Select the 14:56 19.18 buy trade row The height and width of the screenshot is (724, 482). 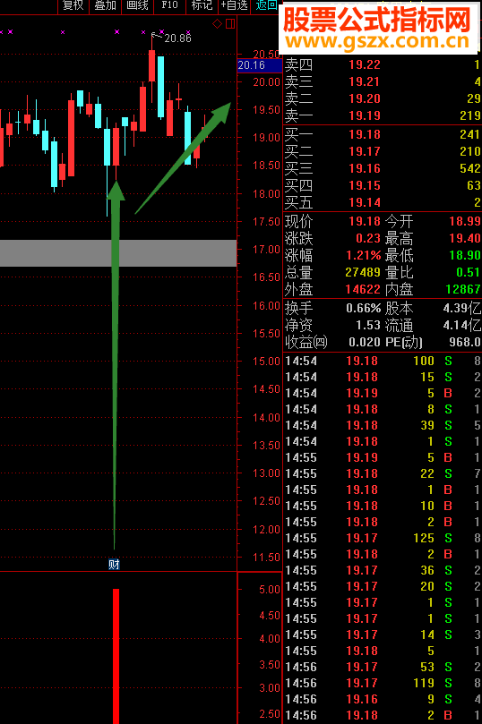pos(383,715)
